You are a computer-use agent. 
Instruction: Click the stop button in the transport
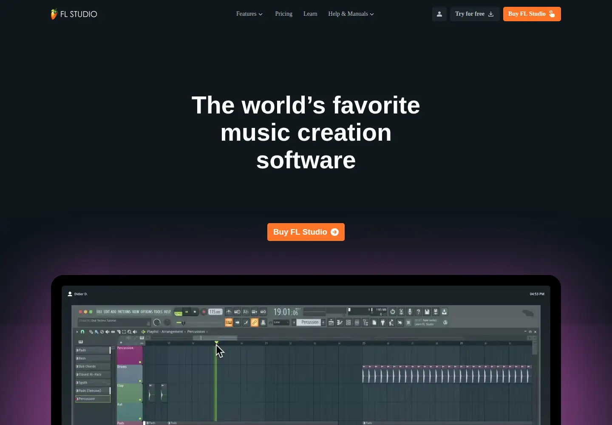click(195, 312)
